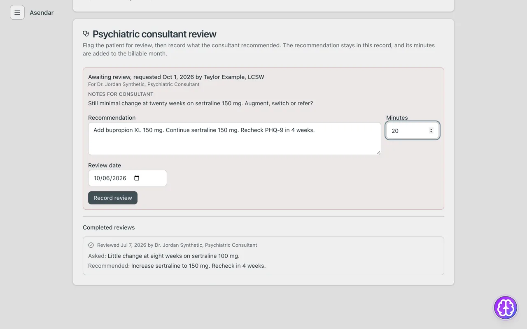527x329 pixels.
Task: Click the 'Still minimal change at twenty weeks' note
Action: 201,103
